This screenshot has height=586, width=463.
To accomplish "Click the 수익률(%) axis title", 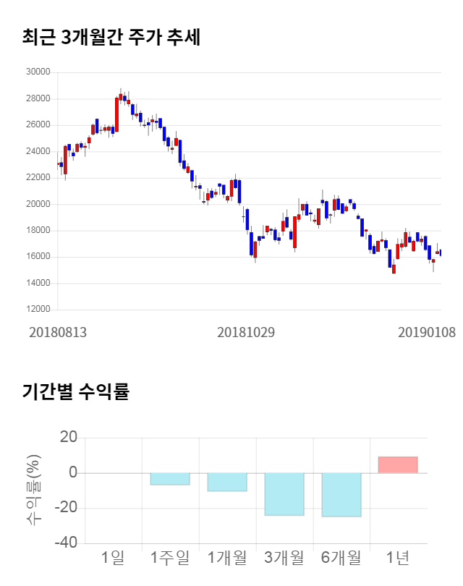I will click(x=34, y=491).
